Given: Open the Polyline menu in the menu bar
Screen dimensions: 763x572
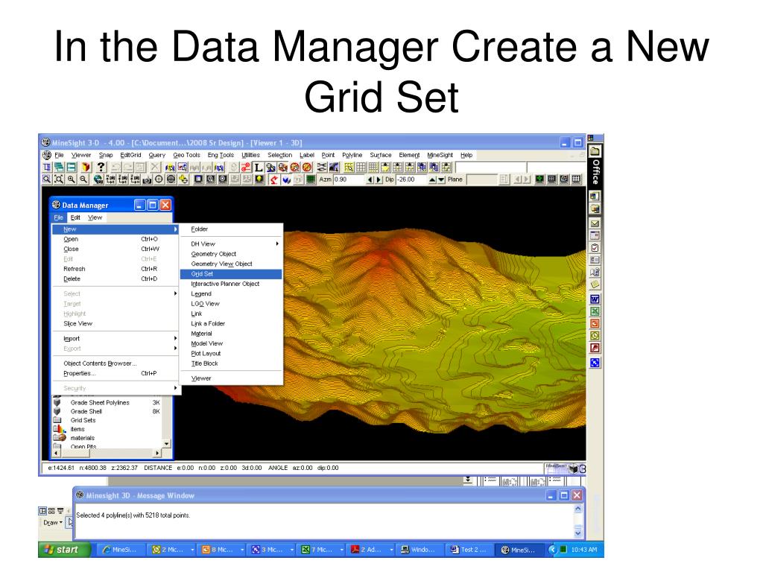Looking at the screenshot, I should click(x=352, y=155).
